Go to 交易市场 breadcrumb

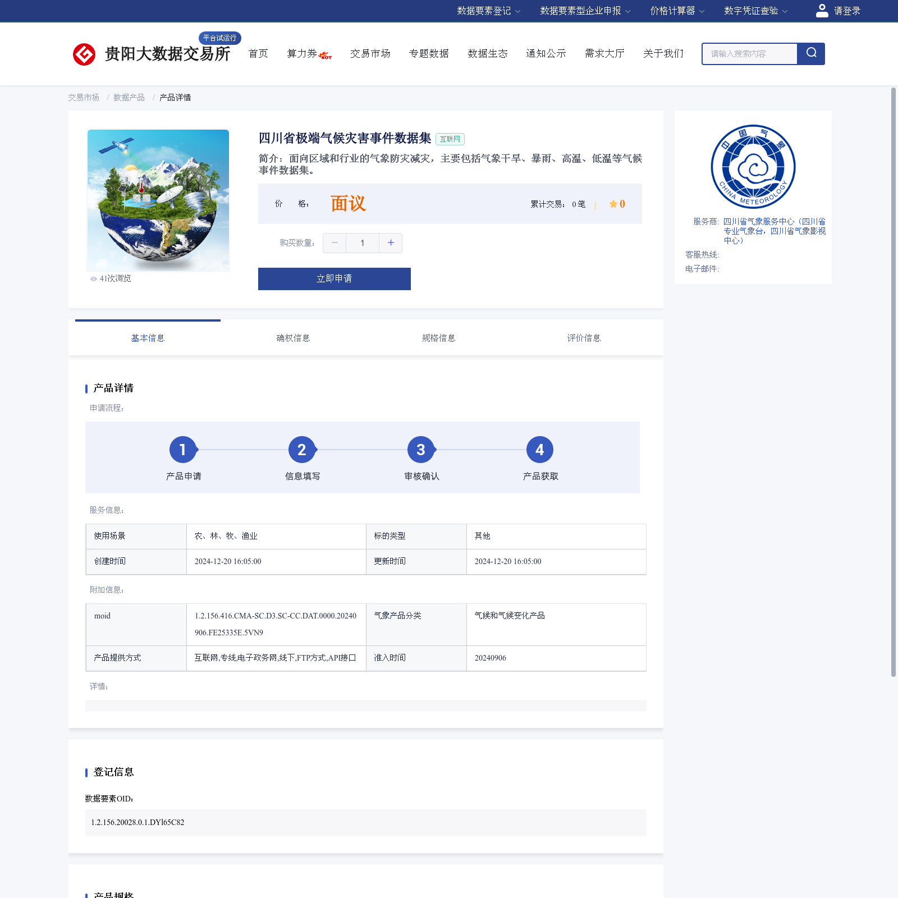pos(84,98)
